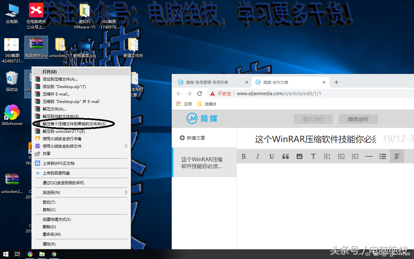This screenshot has width=414, height=259.
Task: Click the 简媒 logo
Action: point(202,119)
